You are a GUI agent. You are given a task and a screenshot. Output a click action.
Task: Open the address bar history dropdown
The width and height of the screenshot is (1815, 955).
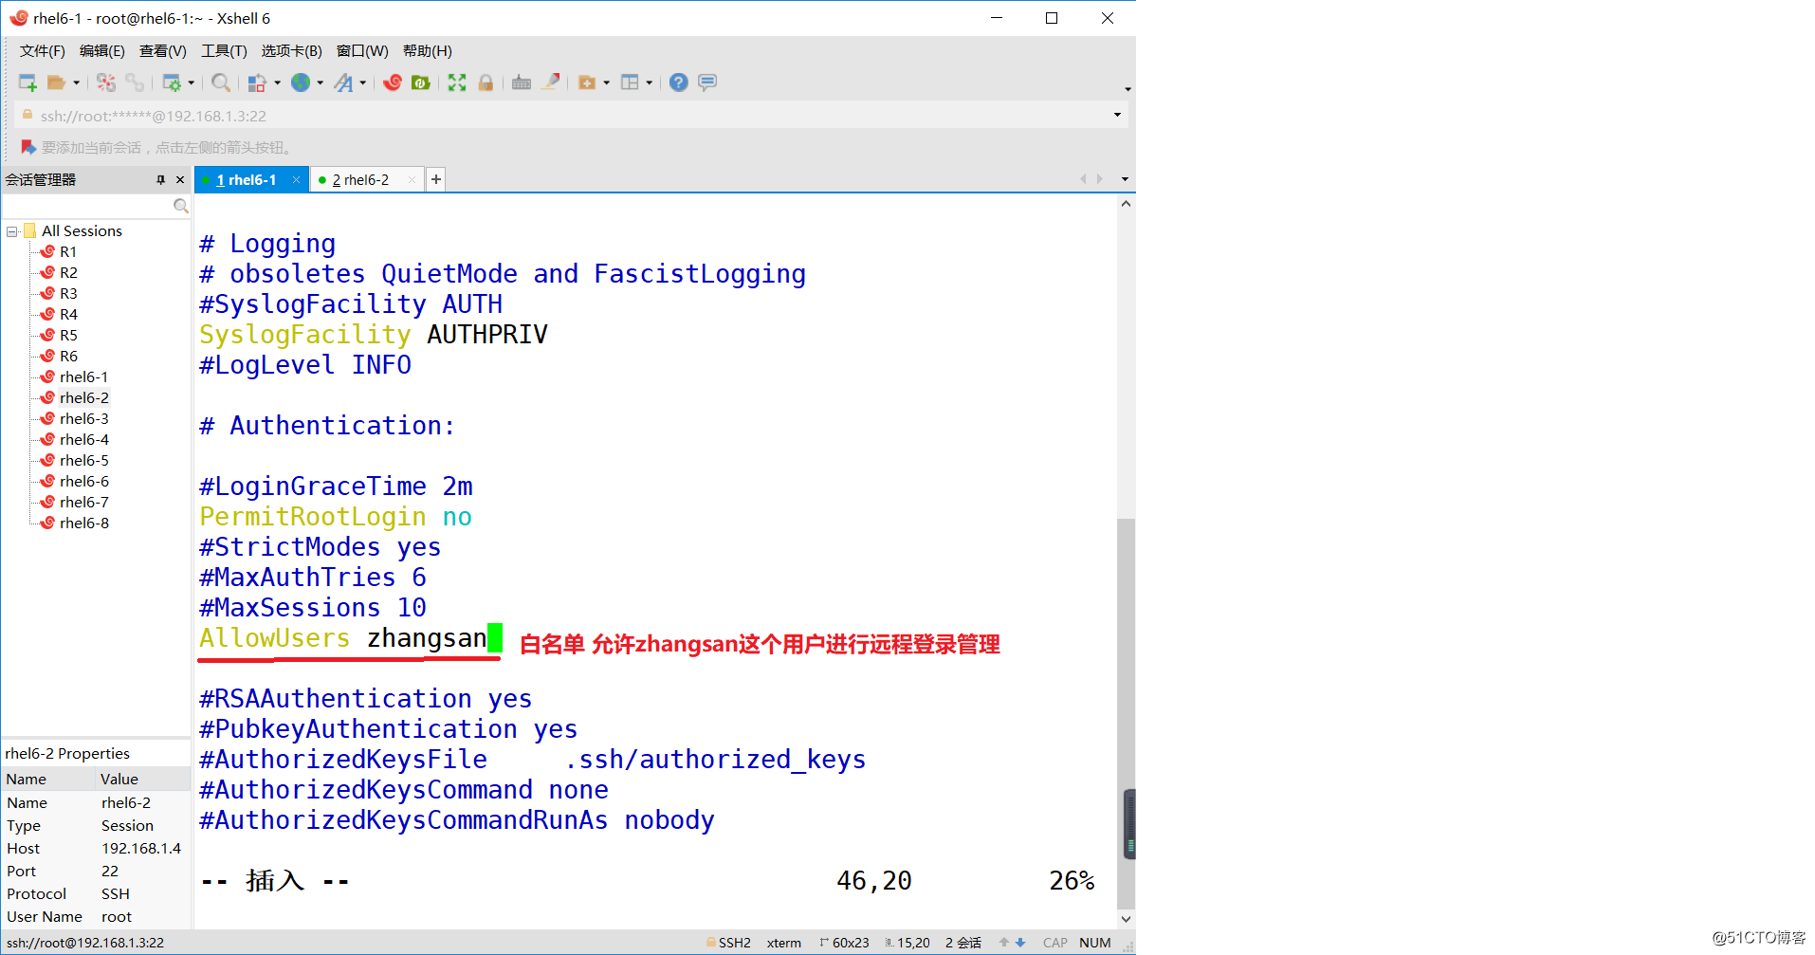tap(1117, 116)
